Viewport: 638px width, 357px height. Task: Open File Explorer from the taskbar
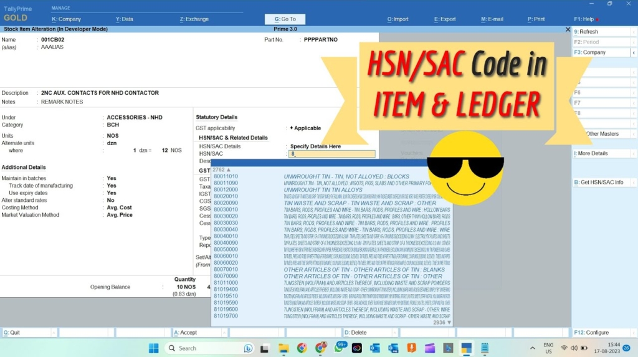(283, 348)
